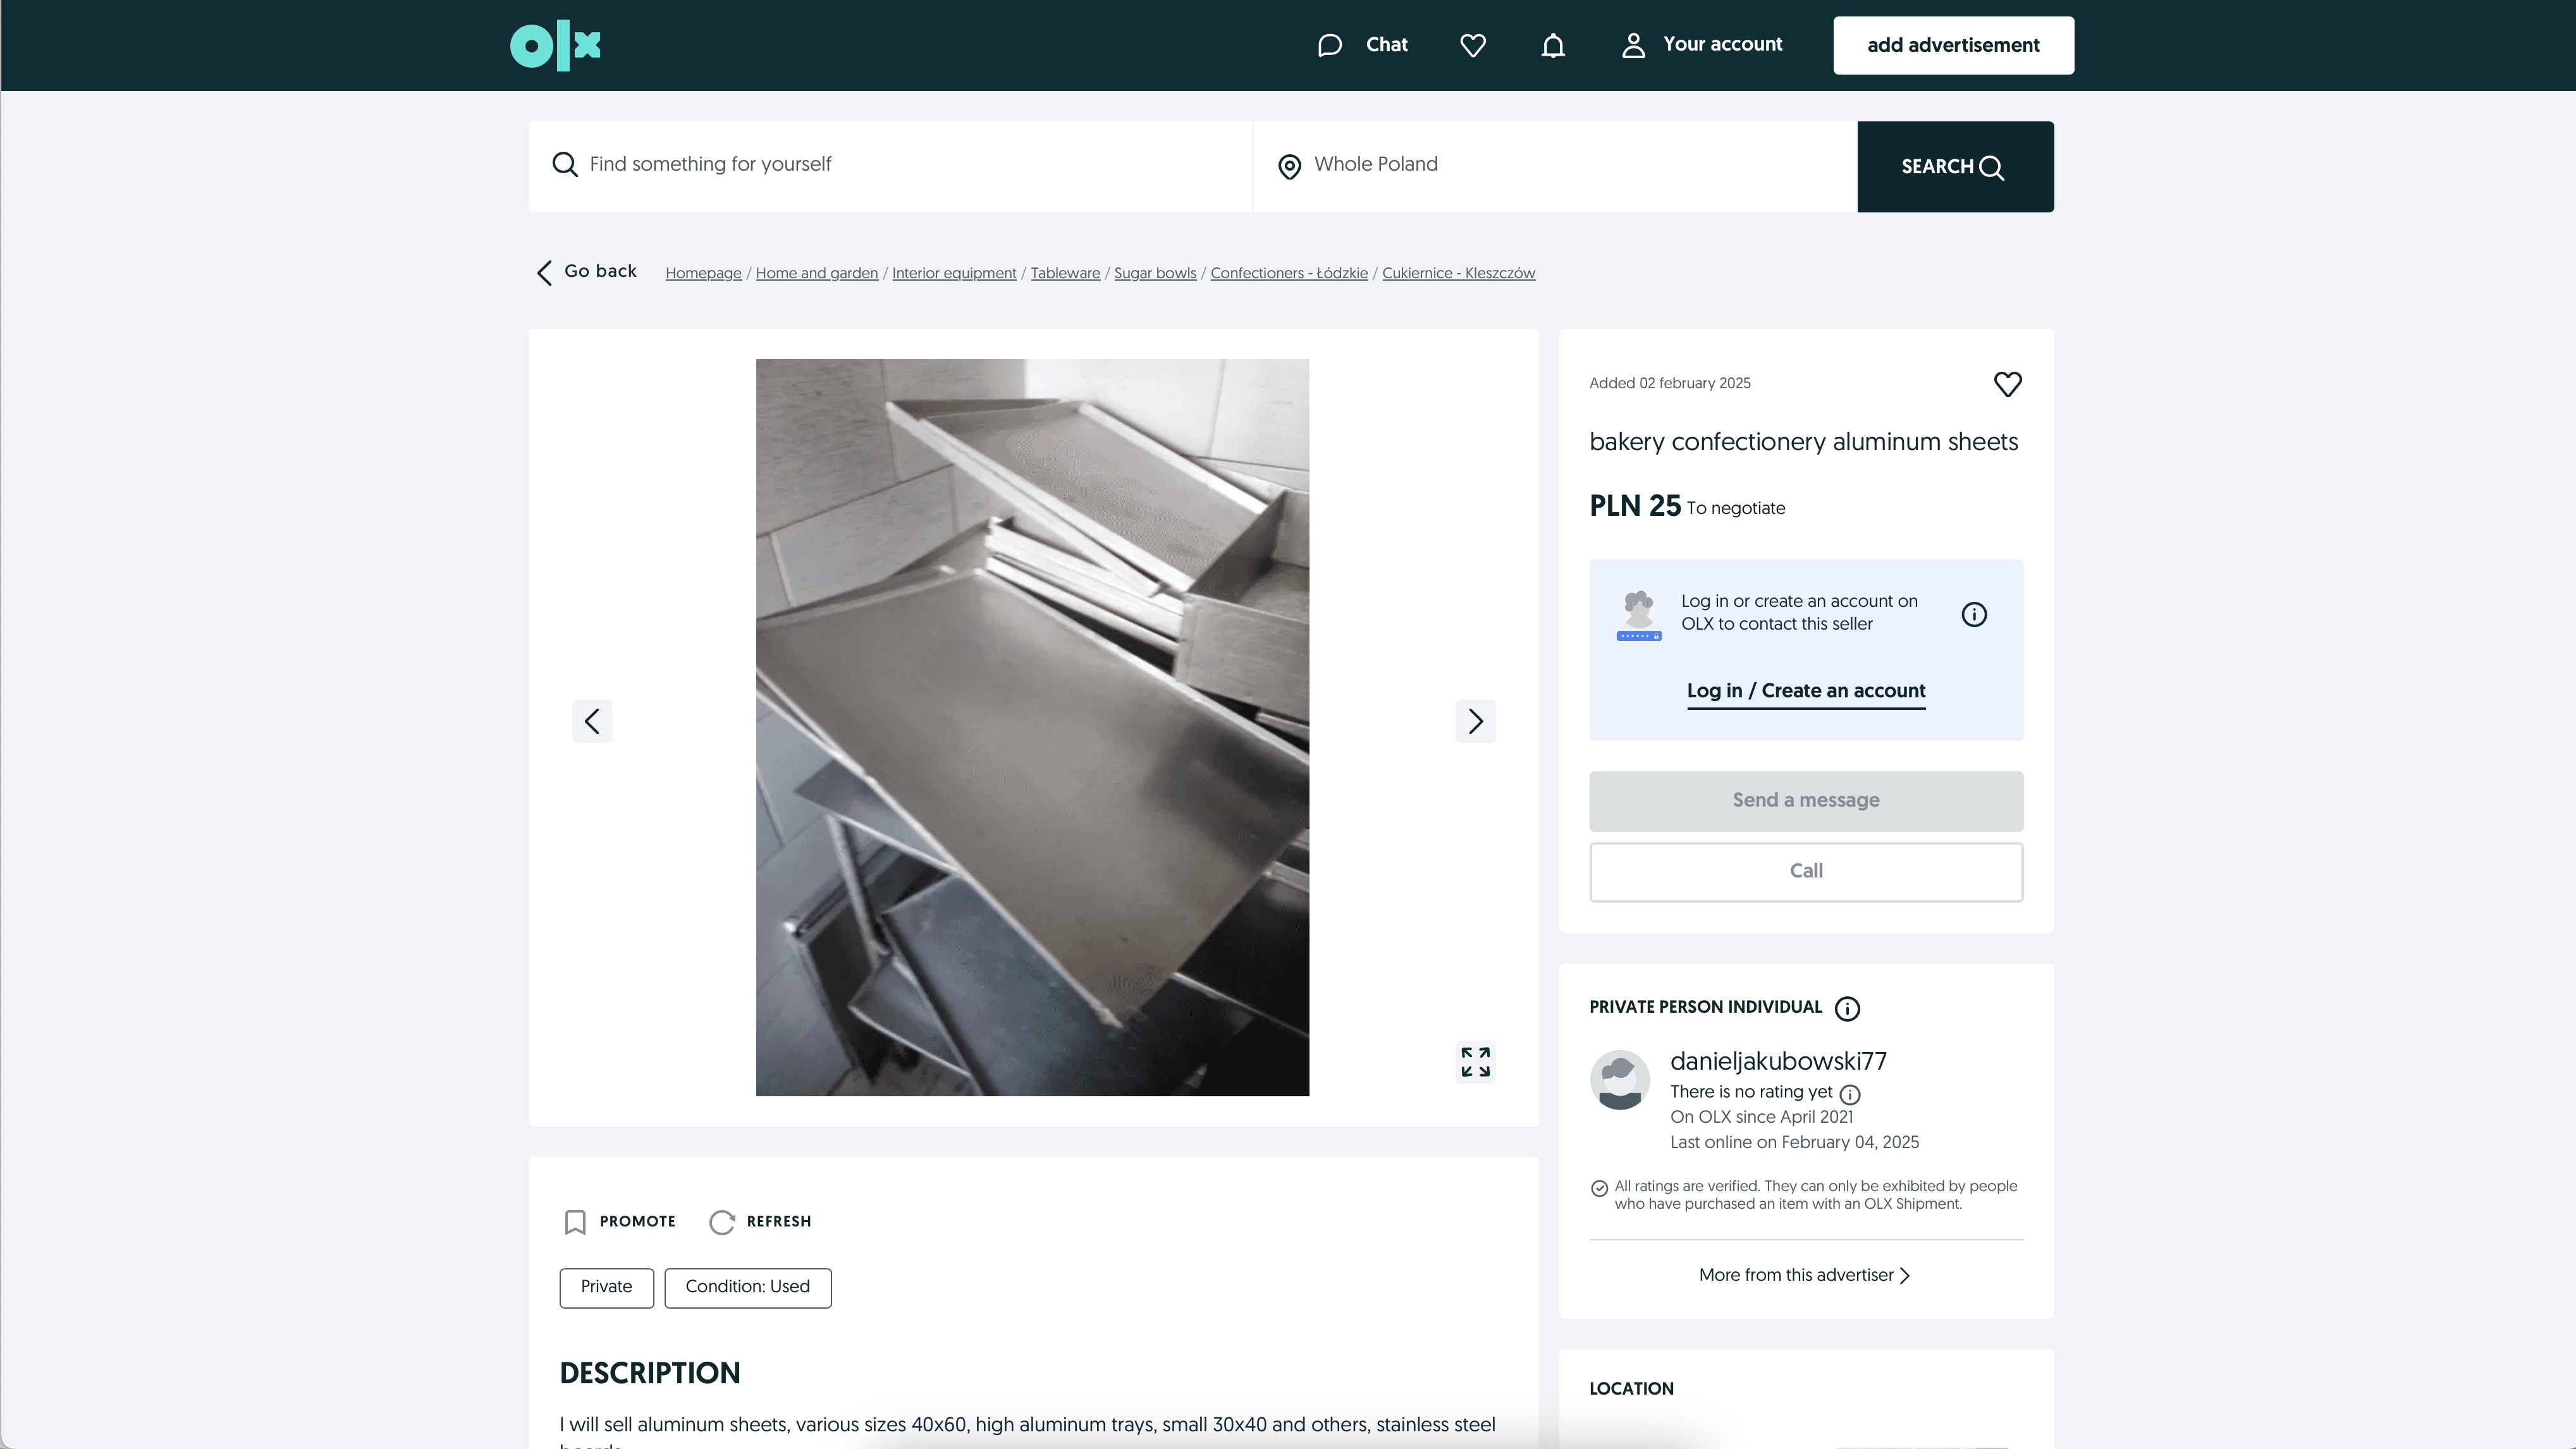The width and height of the screenshot is (2576, 1449).
Task: Open More from this advertiser
Action: point(1805,1275)
